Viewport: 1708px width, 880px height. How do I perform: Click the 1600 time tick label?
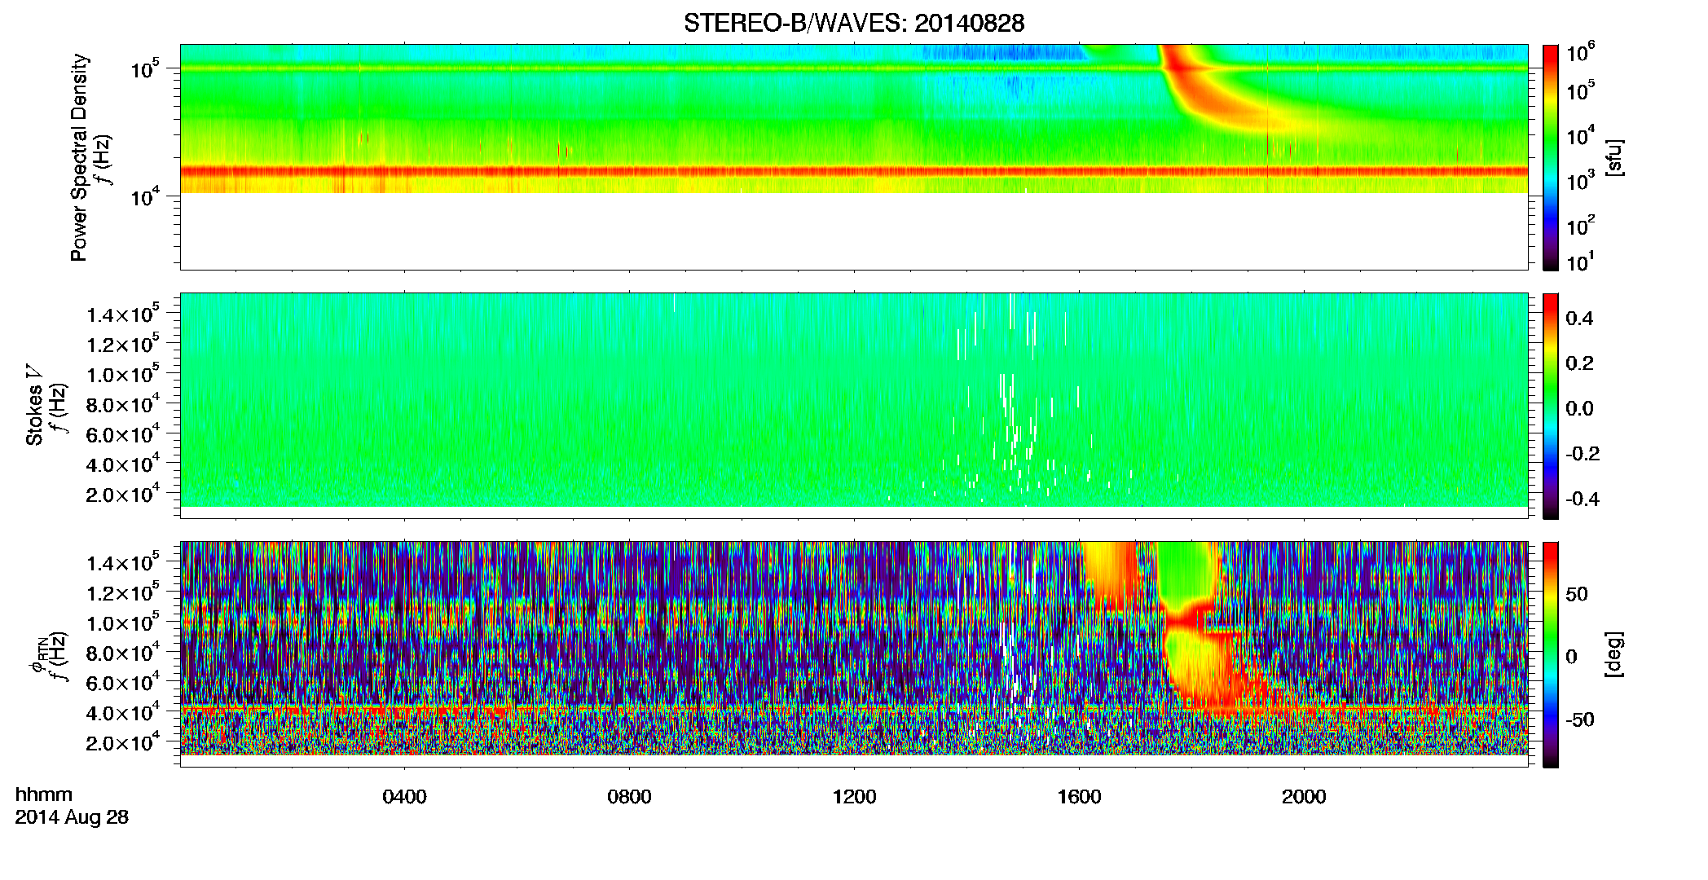pyautogui.click(x=1079, y=797)
